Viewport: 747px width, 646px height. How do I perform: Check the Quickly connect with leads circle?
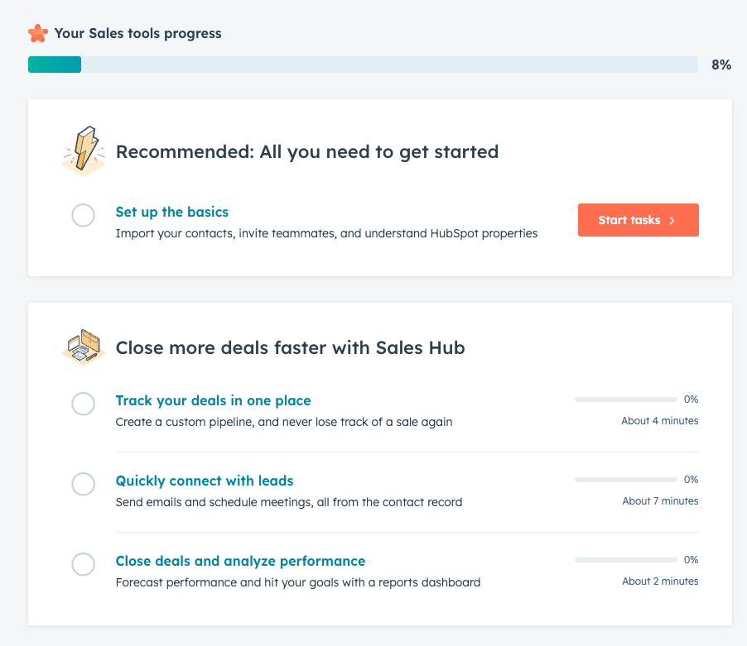84,484
